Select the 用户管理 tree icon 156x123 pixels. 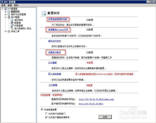[x=9, y=17]
